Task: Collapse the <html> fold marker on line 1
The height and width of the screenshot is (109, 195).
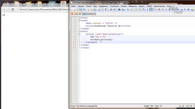Action: click(x=79, y=18)
